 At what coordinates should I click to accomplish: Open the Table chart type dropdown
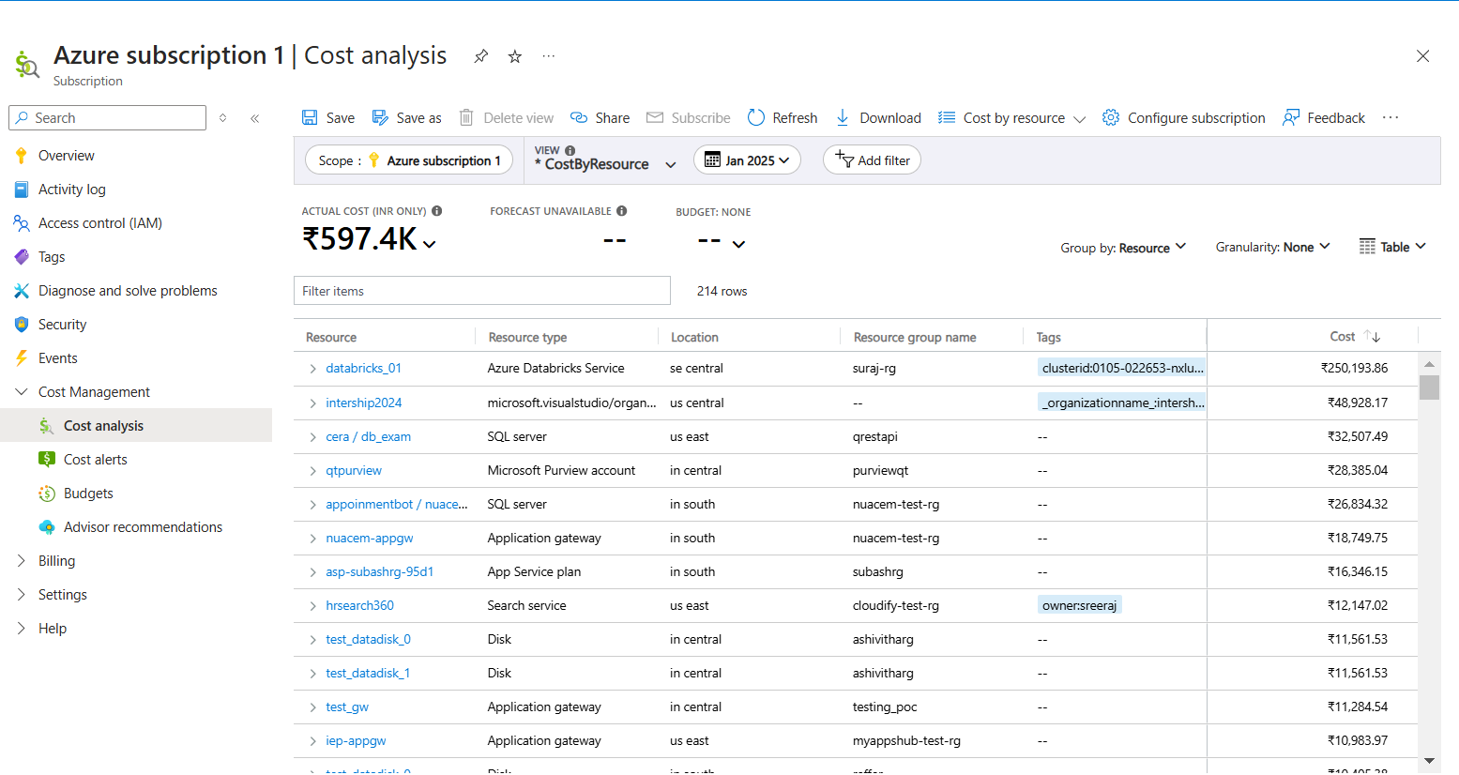point(1392,247)
